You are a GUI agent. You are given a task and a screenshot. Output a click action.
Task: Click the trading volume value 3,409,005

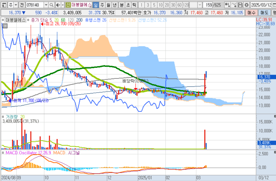coord(72,13)
